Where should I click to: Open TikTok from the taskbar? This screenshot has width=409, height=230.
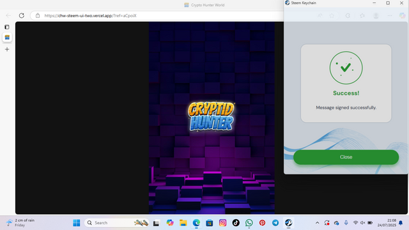click(236, 223)
